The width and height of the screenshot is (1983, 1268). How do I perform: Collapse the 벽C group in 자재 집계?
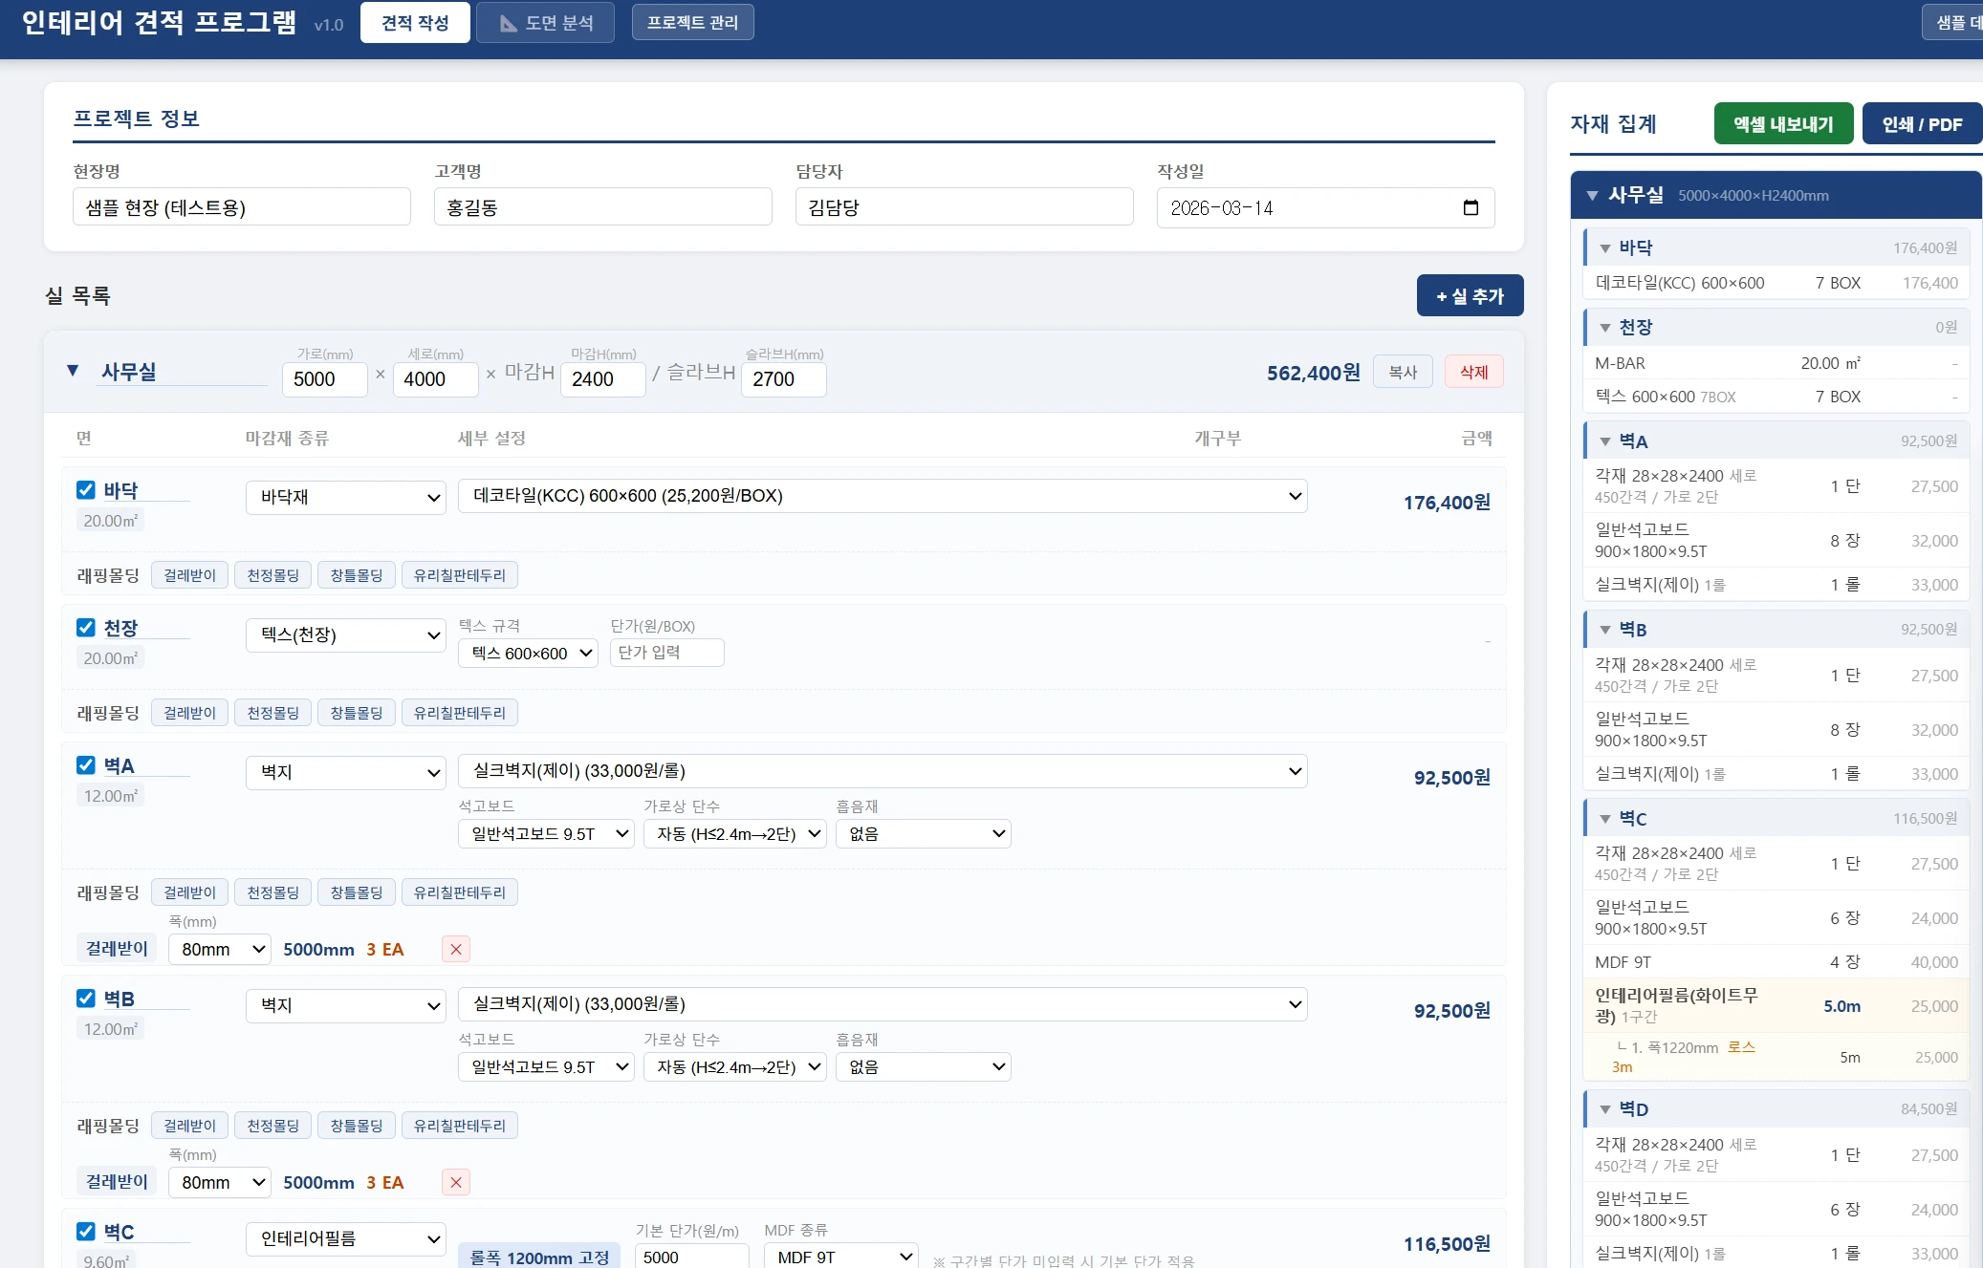[1605, 819]
